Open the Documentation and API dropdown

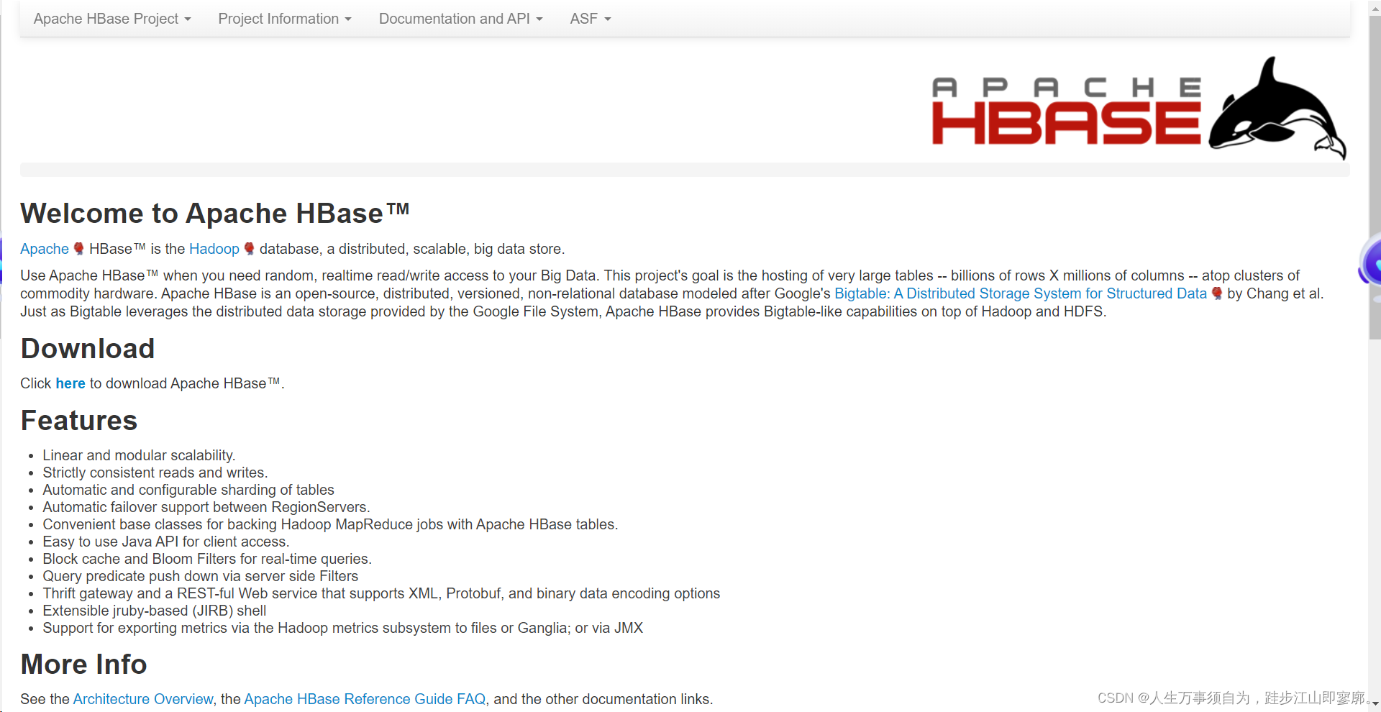point(460,19)
